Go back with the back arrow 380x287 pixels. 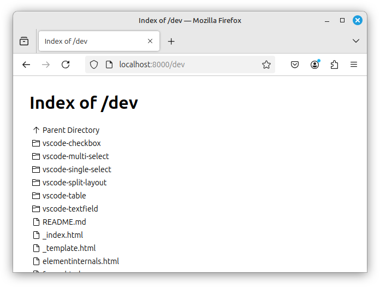pyautogui.click(x=26, y=65)
